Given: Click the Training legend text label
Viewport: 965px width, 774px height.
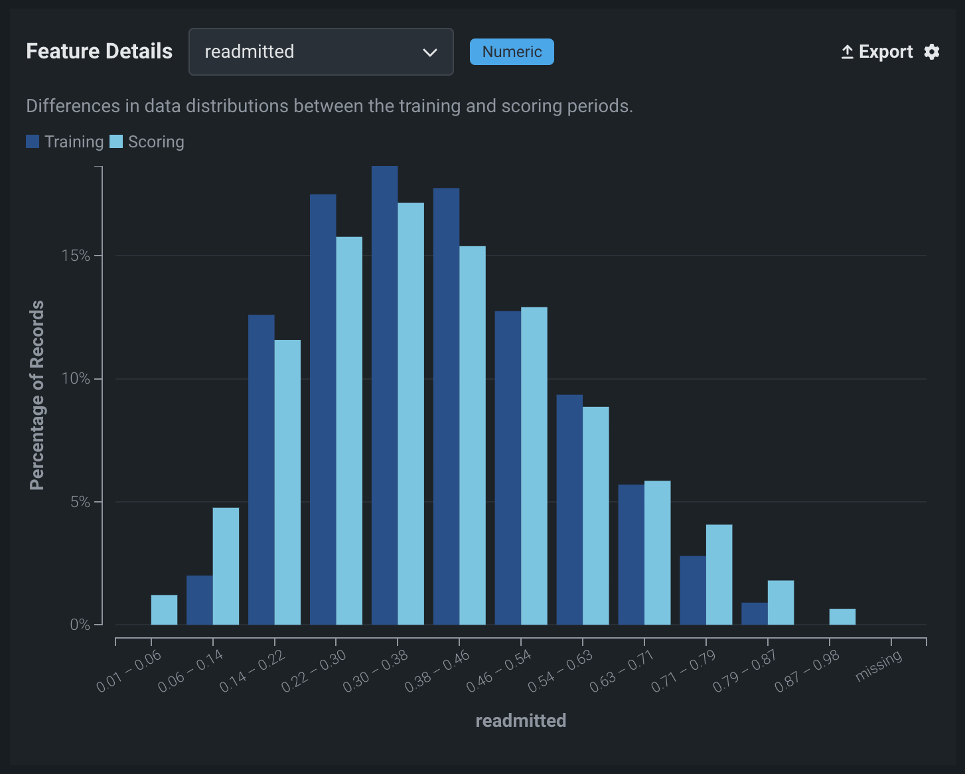Looking at the screenshot, I should tap(74, 142).
